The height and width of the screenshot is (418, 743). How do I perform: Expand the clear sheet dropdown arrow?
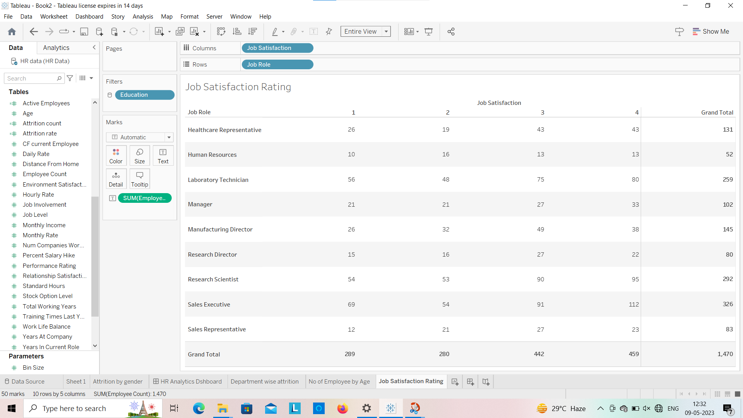pyautogui.click(x=204, y=32)
